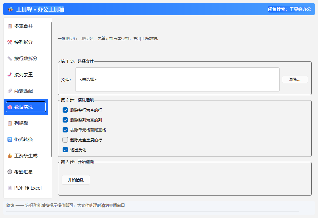Click the bee logo icon in header
The image size is (318, 218).
[x=11, y=9]
